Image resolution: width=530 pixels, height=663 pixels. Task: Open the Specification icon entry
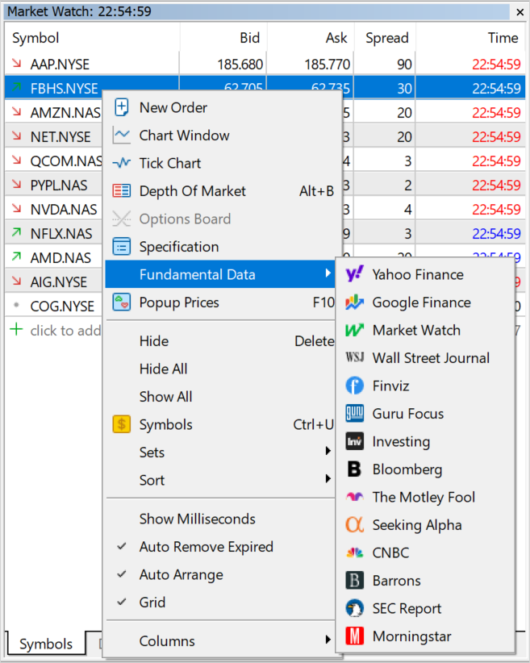pyautogui.click(x=122, y=247)
